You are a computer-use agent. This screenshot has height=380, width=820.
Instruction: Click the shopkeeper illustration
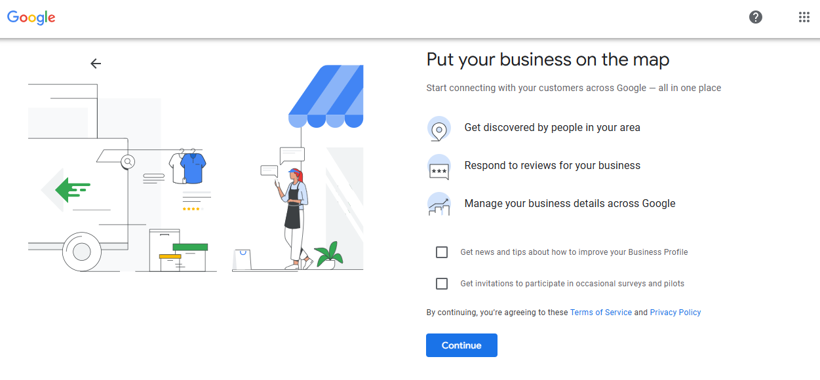[x=294, y=210]
